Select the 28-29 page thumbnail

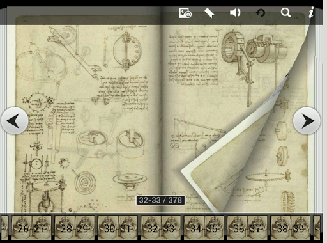tap(75, 228)
